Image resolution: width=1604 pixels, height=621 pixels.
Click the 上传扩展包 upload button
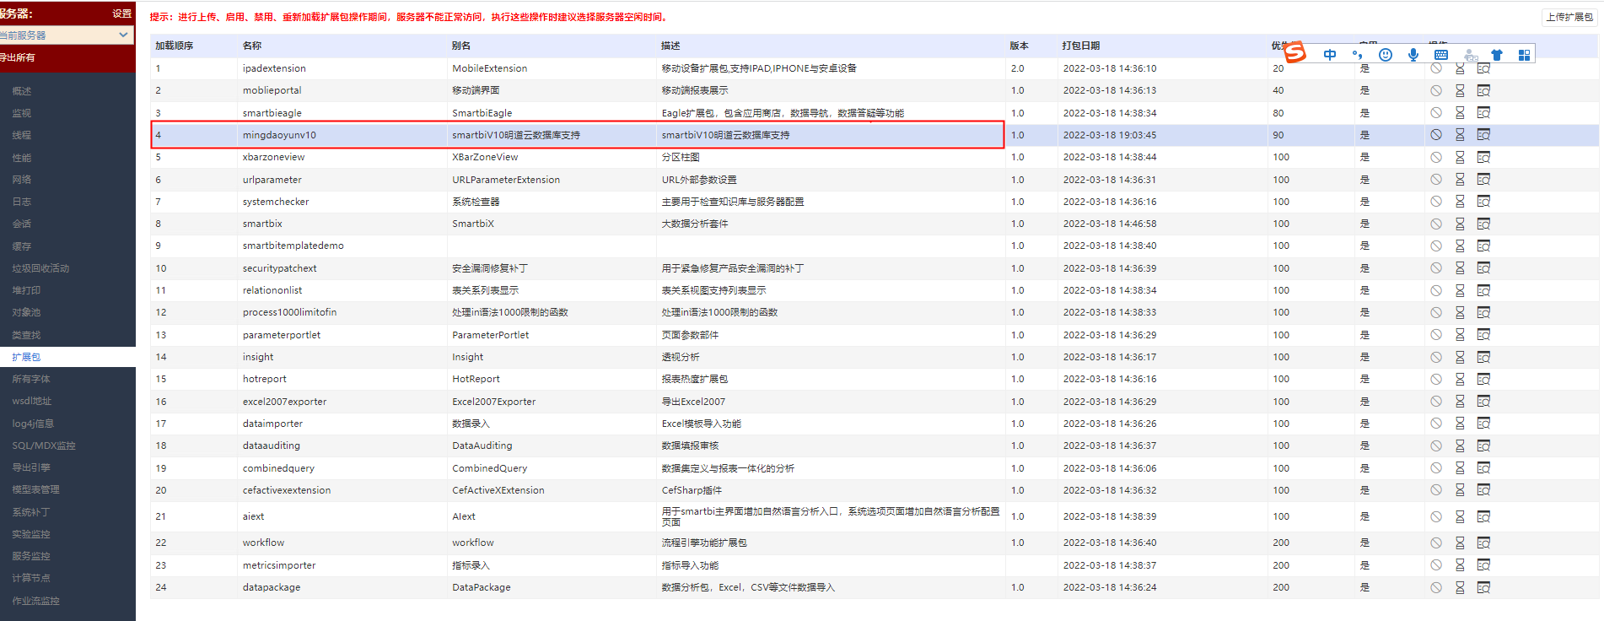(1569, 17)
